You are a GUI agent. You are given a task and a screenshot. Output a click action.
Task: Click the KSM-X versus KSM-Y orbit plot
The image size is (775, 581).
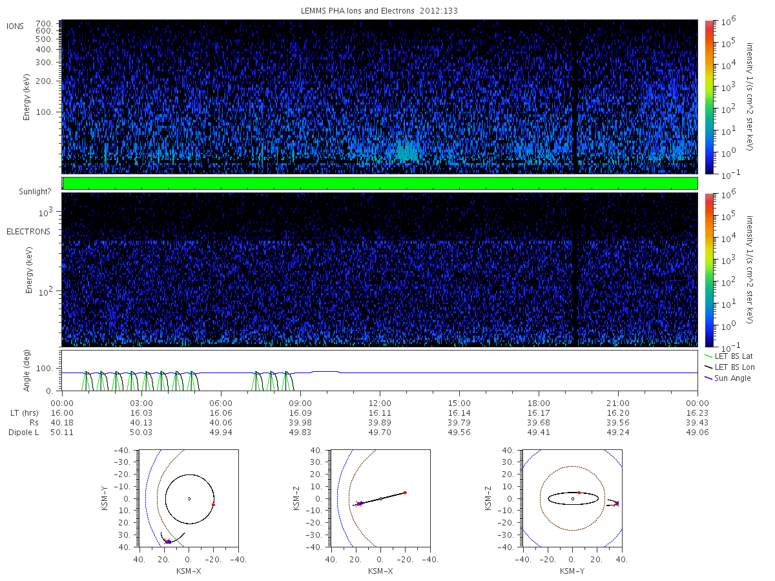pyautogui.click(x=189, y=498)
